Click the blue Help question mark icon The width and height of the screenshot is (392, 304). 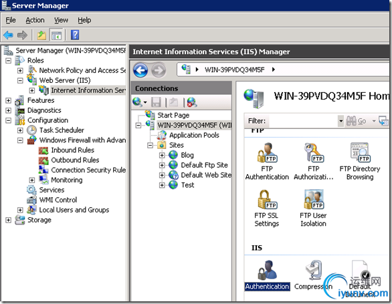coord(75,35)
